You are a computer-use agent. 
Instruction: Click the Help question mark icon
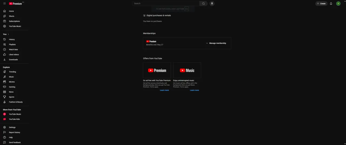click(4, 137)
